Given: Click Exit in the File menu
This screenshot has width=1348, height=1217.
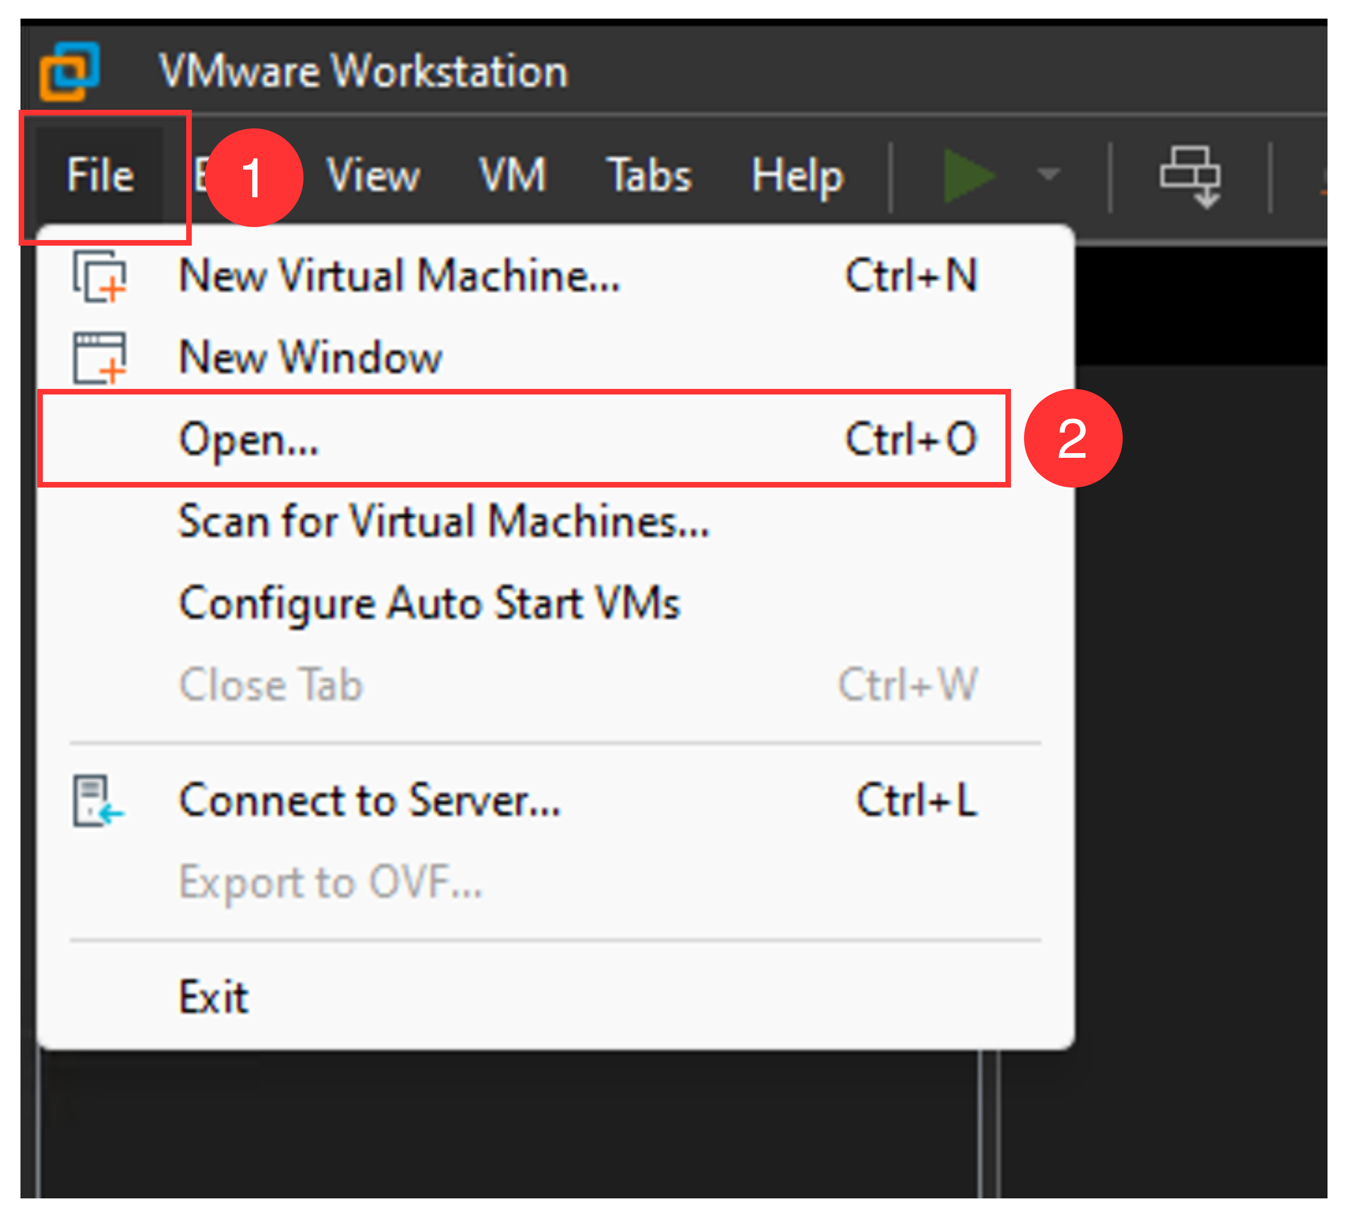Looking at the screenshot, I should coord(214,997).
